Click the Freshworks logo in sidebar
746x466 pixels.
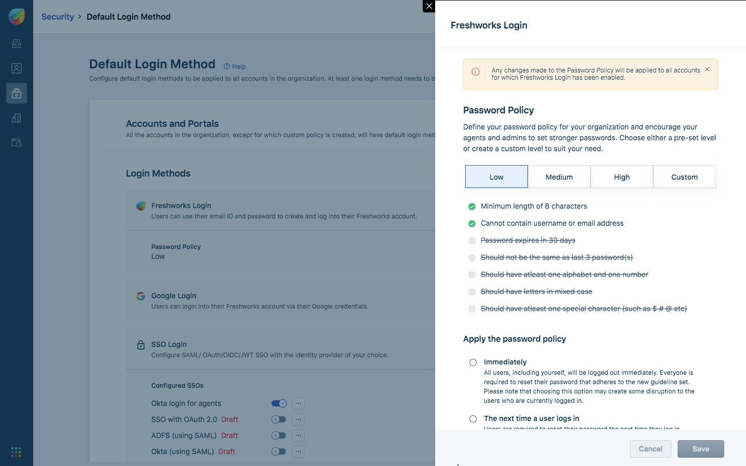(x=17, y=17)
